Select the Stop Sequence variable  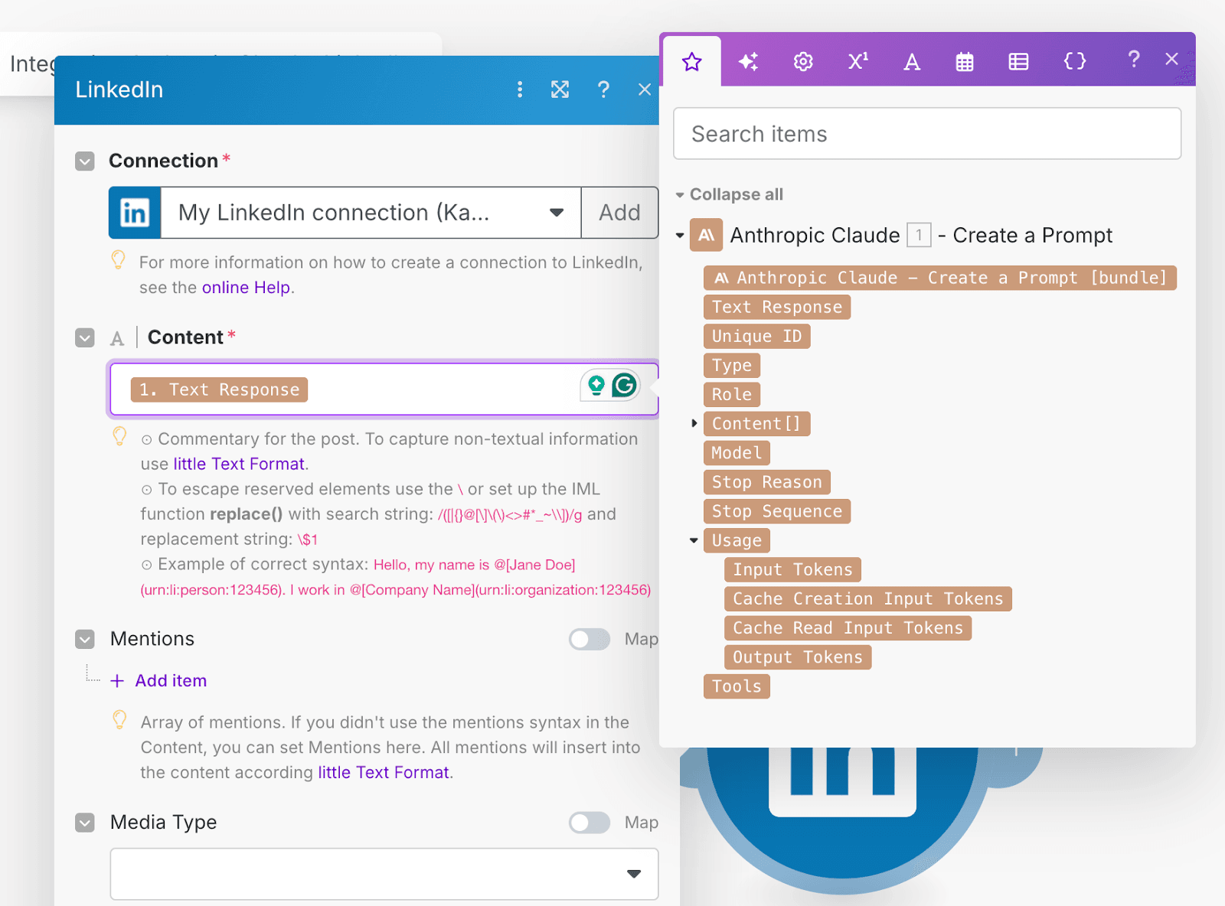pyautogui.click(x=777, y=510)
